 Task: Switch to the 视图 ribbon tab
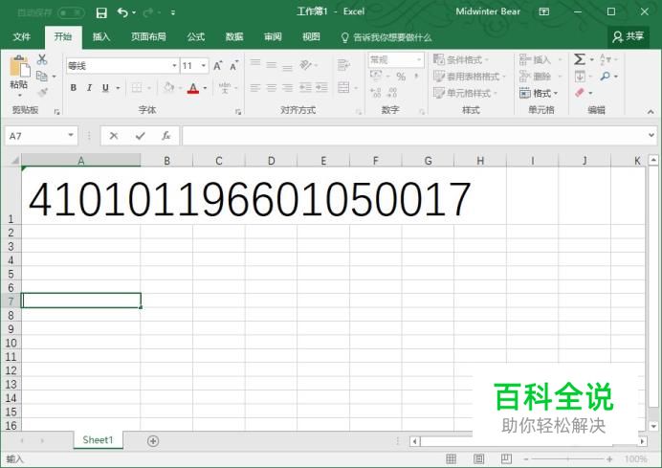[x=311, y=37]
